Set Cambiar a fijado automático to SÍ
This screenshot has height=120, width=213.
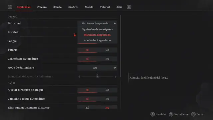87,99
